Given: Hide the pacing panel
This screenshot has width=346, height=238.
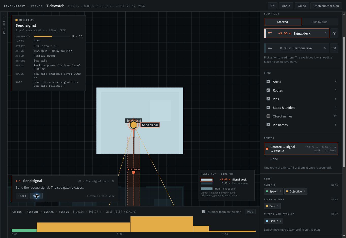Looking at the screenshot, I should tap(250, 212).
